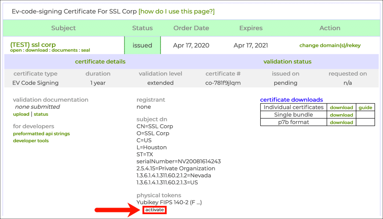Check validation documentation 'status' link
Screen dimensions: 383x219
(x=41, y=114)
